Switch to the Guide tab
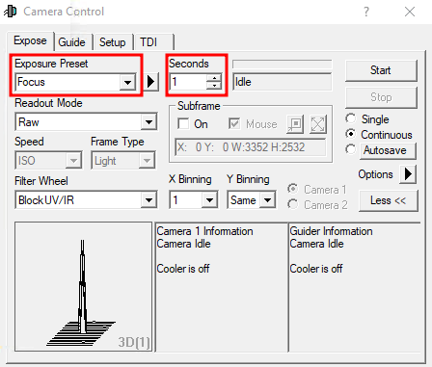Image resolution: width=432 pixels, height=367 pixels. 72,42
